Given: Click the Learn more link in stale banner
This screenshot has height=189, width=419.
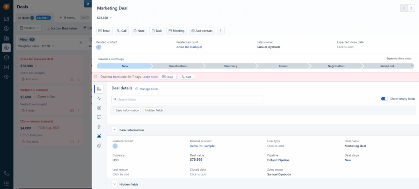Looking at the screenshot, I should click(150, 77).
